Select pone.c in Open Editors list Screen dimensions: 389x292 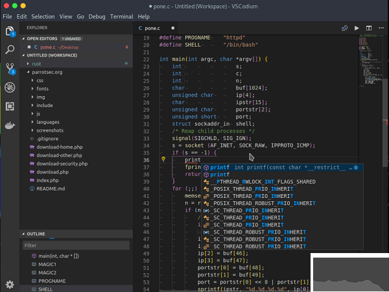[76, 47]
